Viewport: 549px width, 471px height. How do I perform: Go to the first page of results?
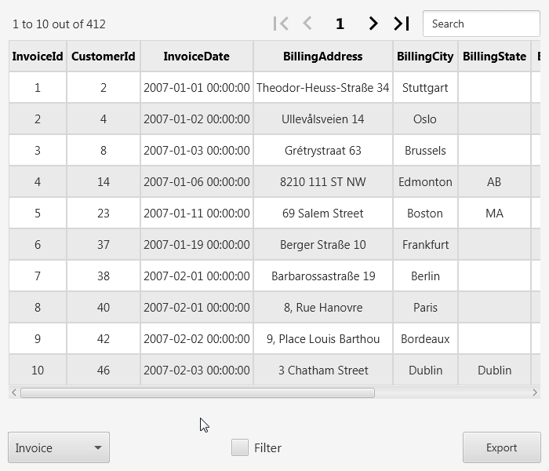(x=280, y=24)
